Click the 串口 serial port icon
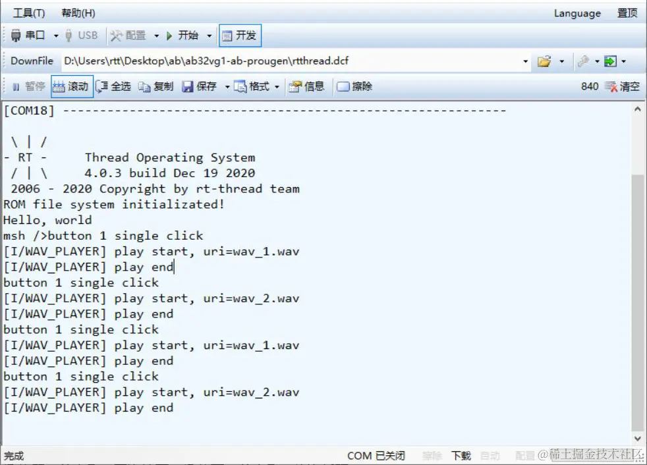This screenshot has width=647, height=465. pyautogui.click(x=16, y=36)
